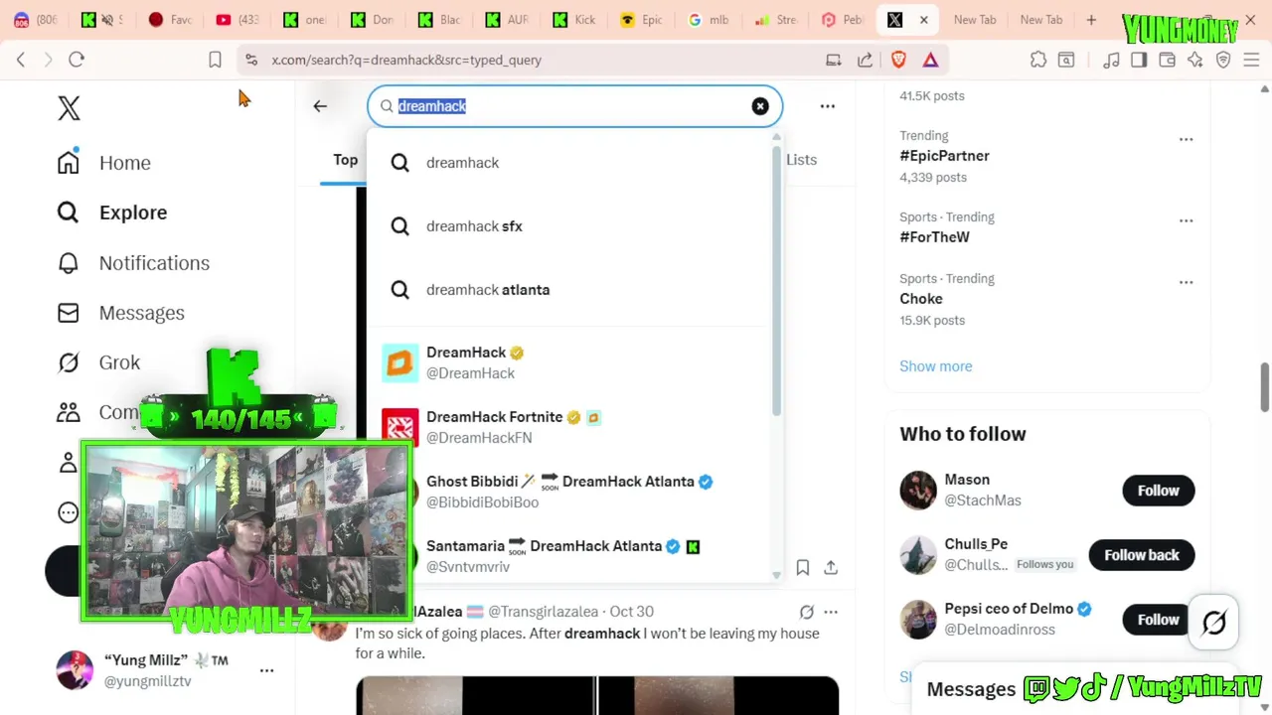The width and height of the screenshot is (1272, 715).
Task: Open #ForTheW trending topic
Action: click(934, 237)
